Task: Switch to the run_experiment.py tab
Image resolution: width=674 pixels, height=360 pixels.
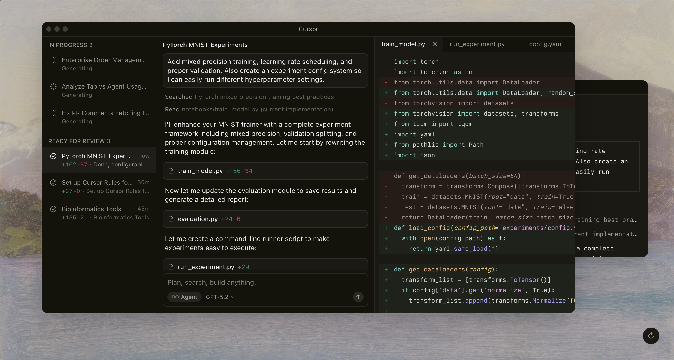Action: pos(477,44)
